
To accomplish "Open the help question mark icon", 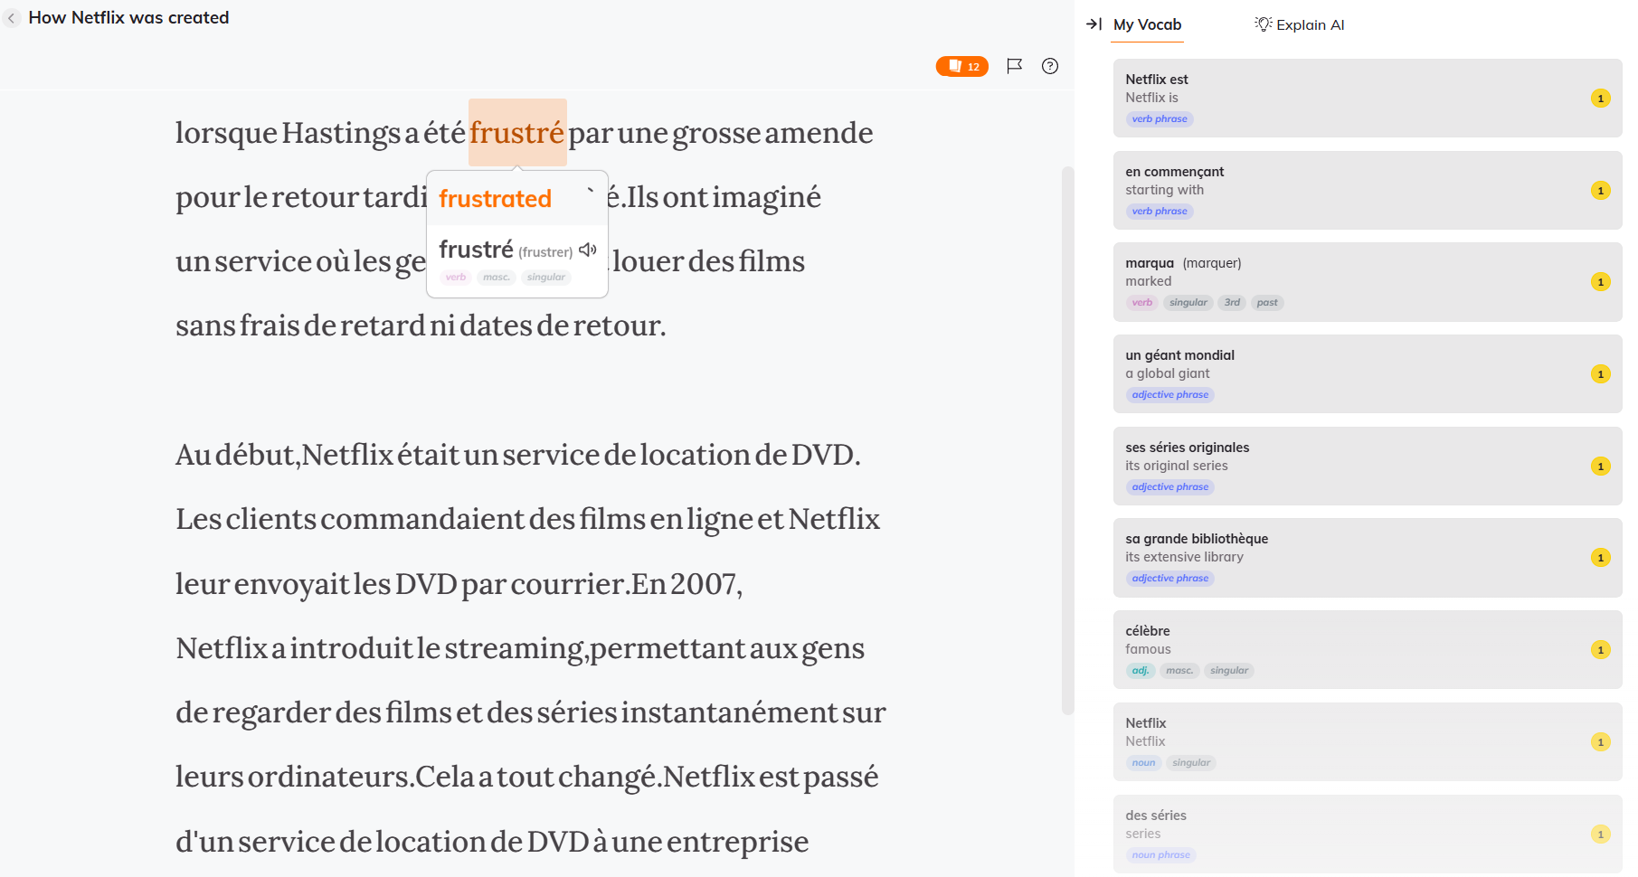I will [x=1049, y=66].
